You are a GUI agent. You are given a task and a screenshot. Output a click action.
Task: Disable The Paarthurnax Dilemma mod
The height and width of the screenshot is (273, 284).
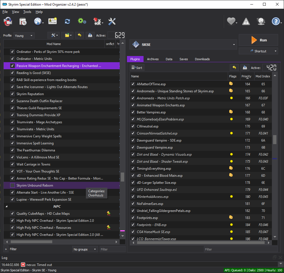pyautogui.click(x=12, y=150)
